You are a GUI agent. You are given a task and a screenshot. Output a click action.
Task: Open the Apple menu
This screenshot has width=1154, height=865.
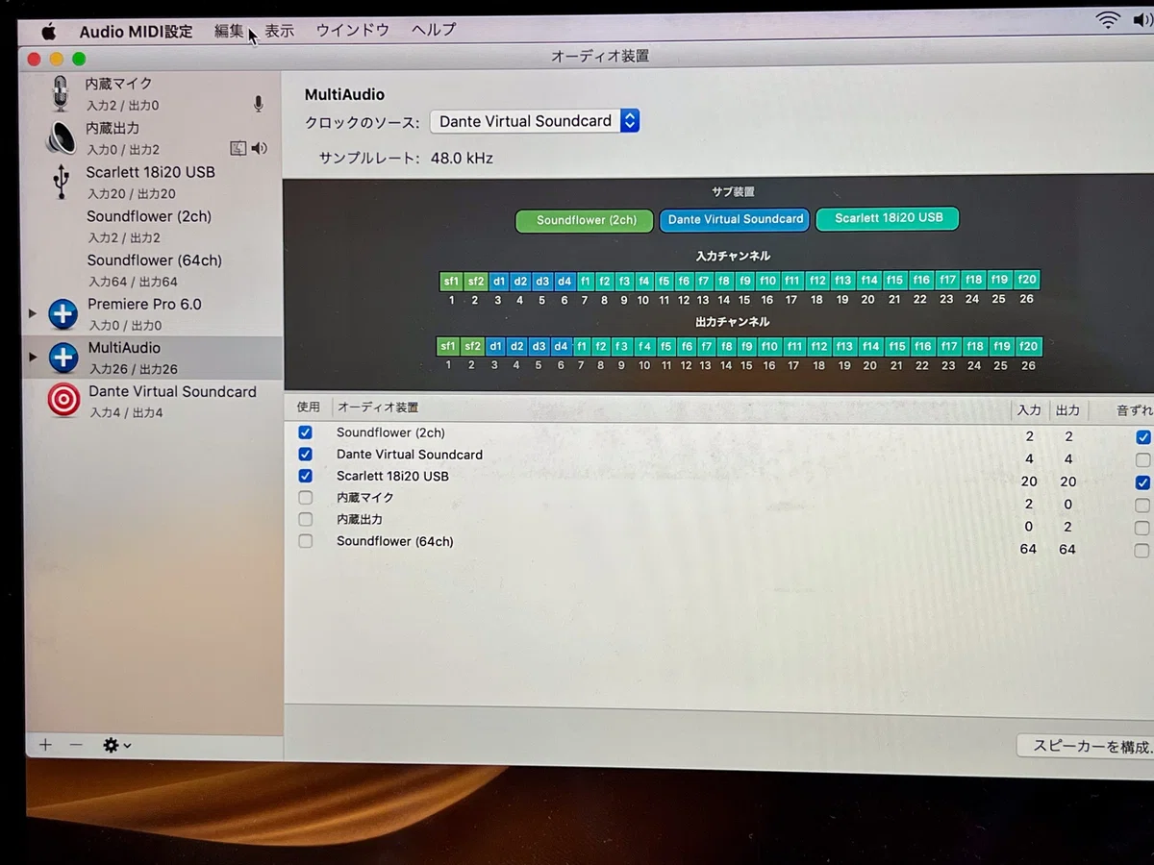click(48, 32)
